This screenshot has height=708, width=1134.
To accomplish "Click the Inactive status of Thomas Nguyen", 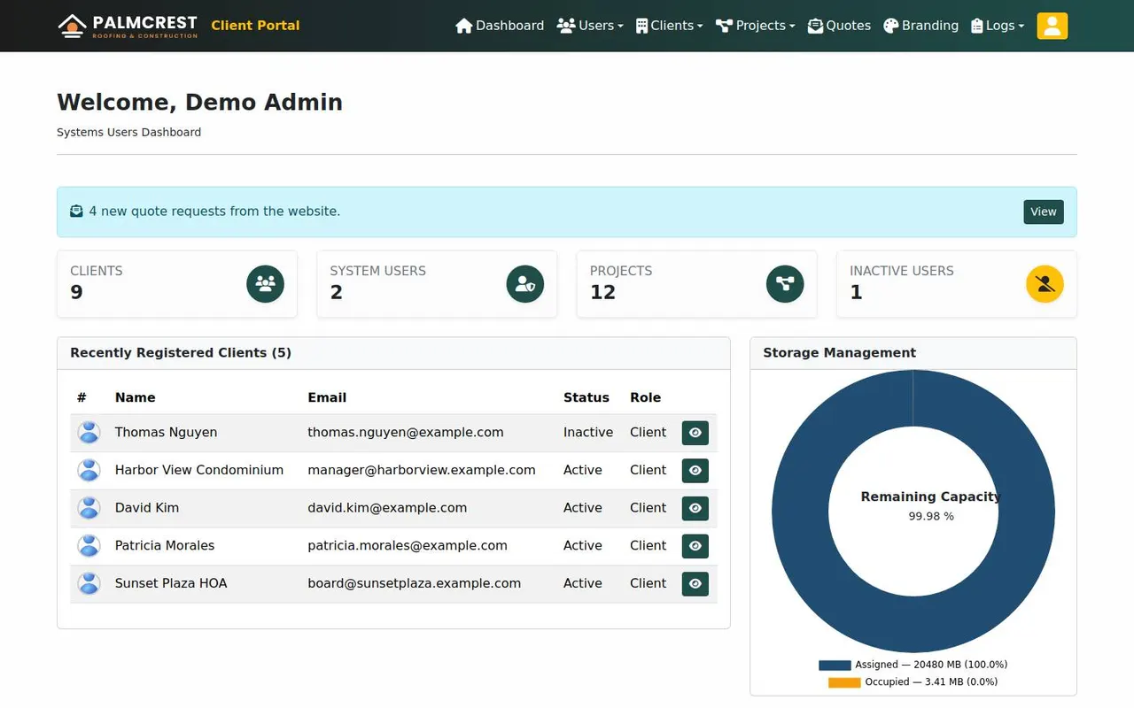I will (588, 433).
